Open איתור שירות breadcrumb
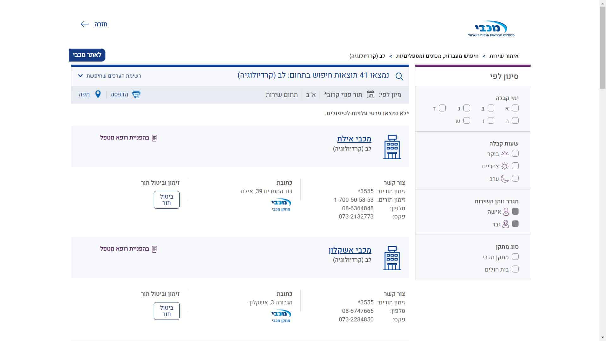This screenshot has width=606, height=341. coord(504,56)
